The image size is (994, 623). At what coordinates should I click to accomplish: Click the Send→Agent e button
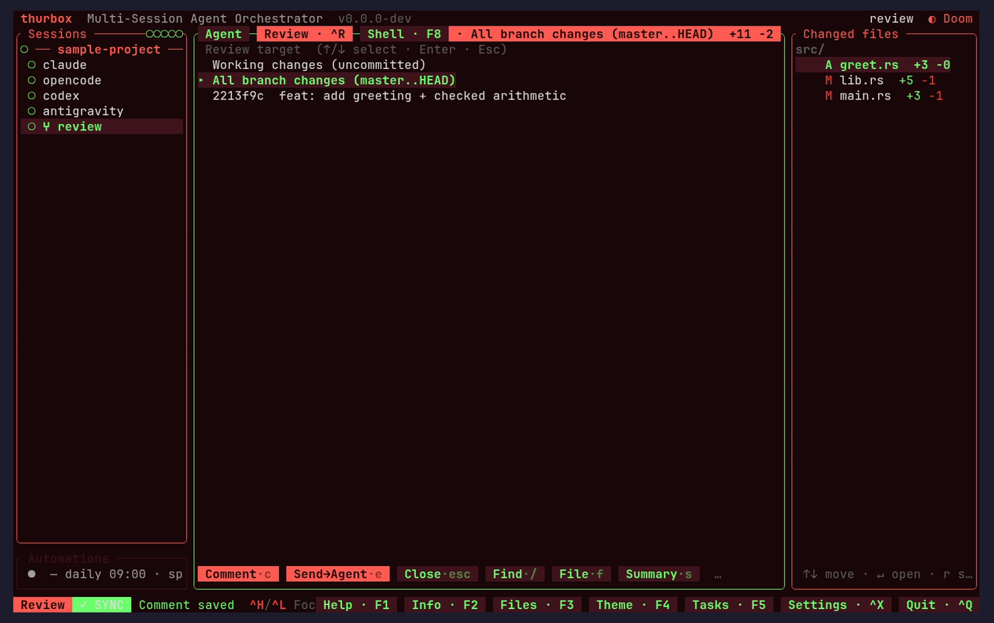click(337, 574)
